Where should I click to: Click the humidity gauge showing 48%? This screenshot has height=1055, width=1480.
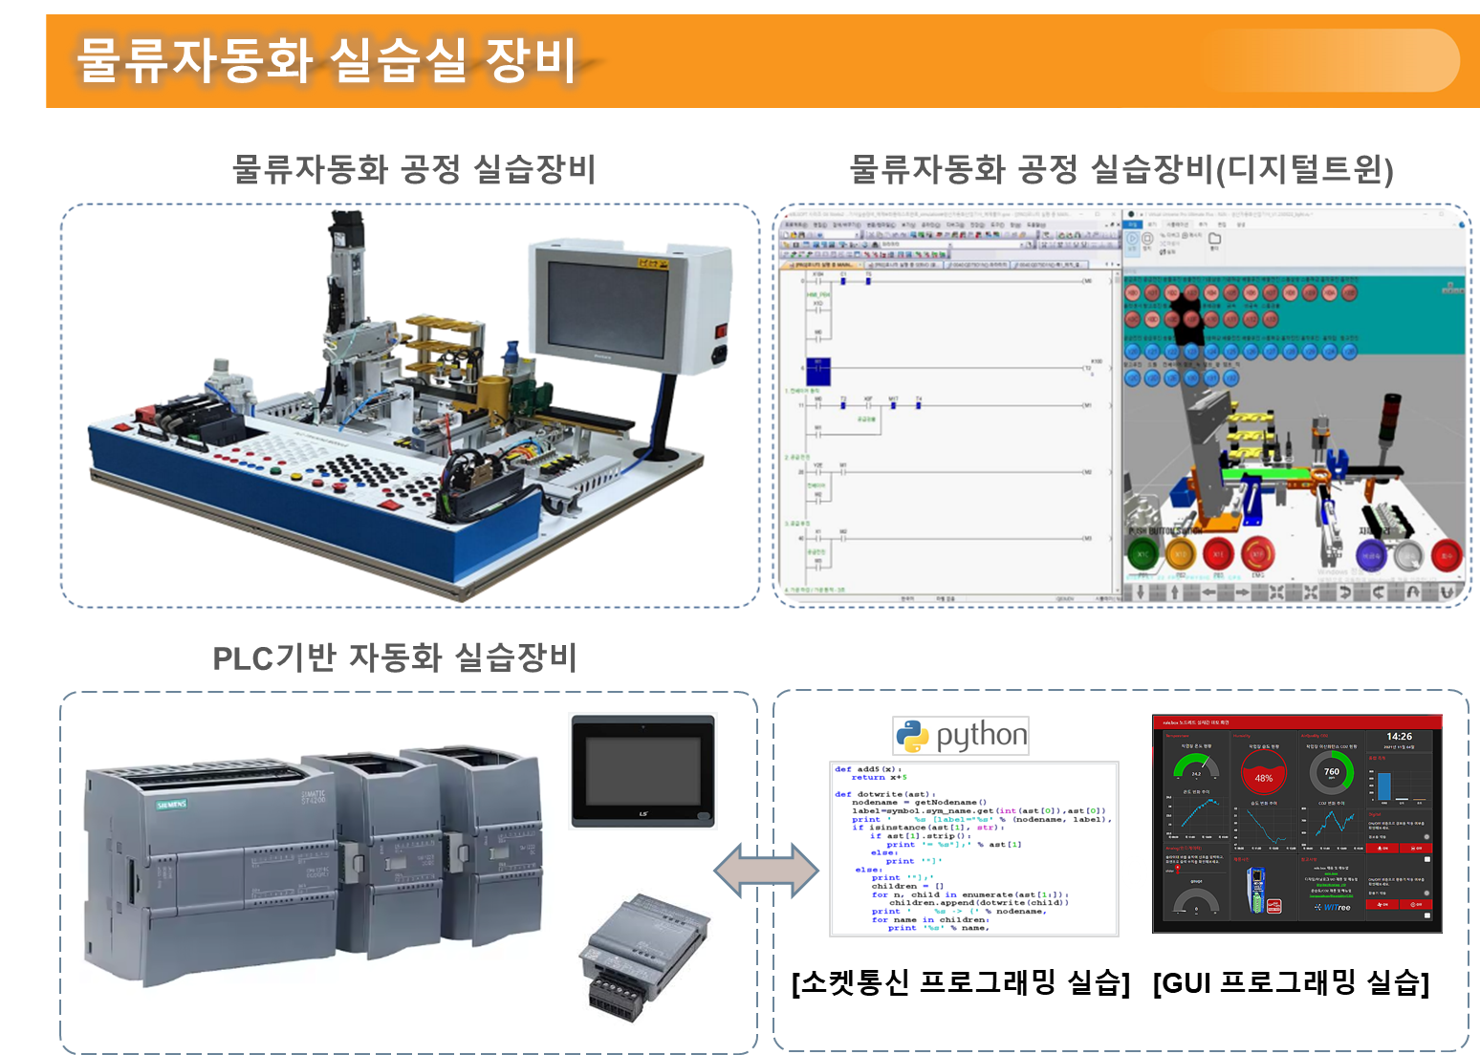point(1264,772)
